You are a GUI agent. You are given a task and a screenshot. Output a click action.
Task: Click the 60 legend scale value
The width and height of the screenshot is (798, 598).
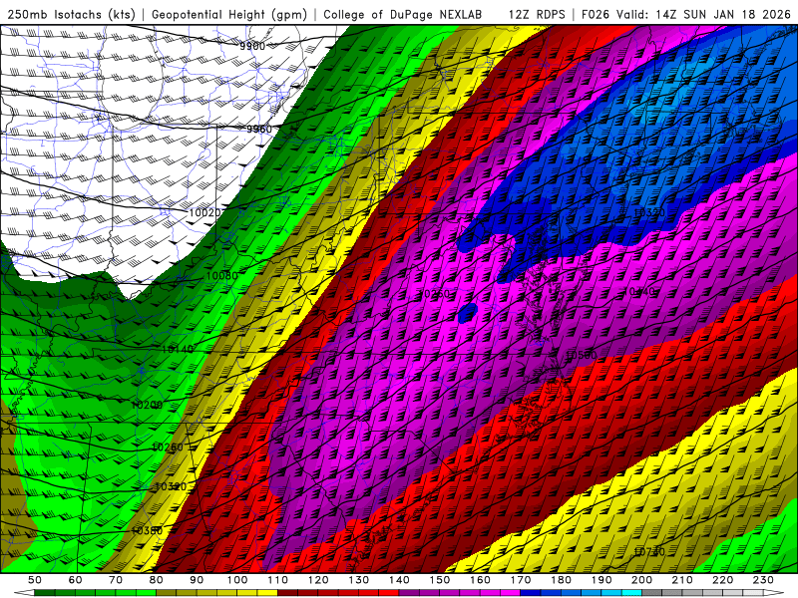pyautogui.click(x=76, y=580)
